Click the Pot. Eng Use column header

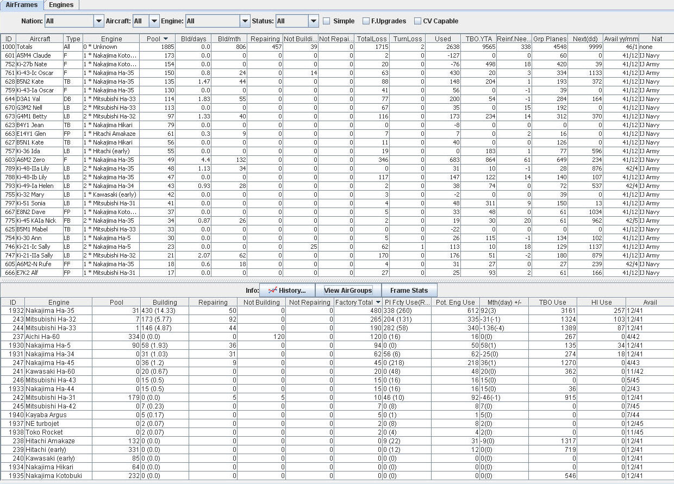455,302
